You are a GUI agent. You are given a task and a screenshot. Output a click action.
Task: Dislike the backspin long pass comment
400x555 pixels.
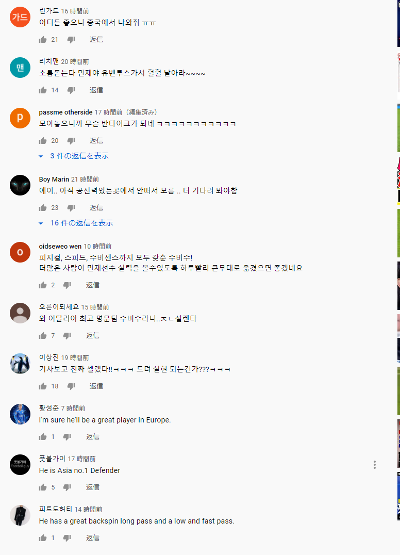[x=67, y=538]
